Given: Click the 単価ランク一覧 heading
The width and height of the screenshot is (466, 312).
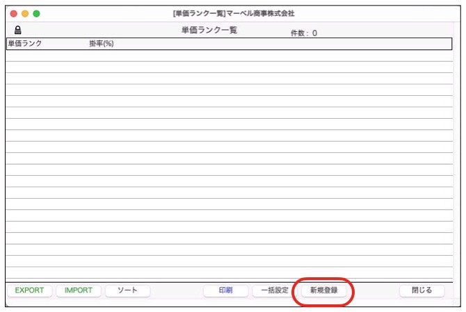Looking at the screenshot, I should click(209, 31).
